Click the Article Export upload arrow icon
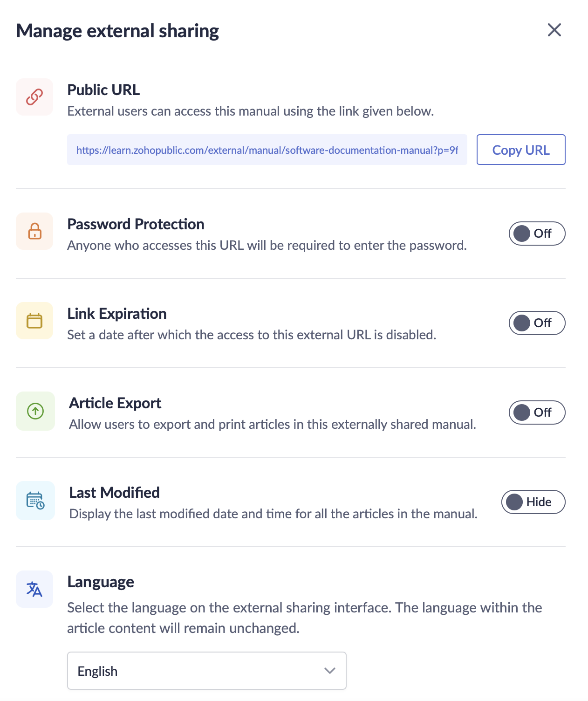Image resolution: width=588 pixels, height=701 pixels. 35,411
